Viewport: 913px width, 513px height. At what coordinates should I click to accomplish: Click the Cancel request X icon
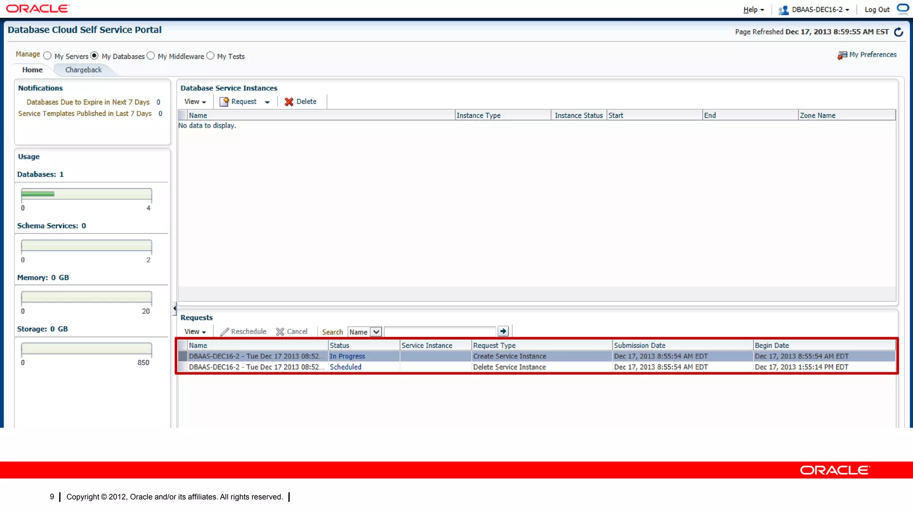click(280, 332)
